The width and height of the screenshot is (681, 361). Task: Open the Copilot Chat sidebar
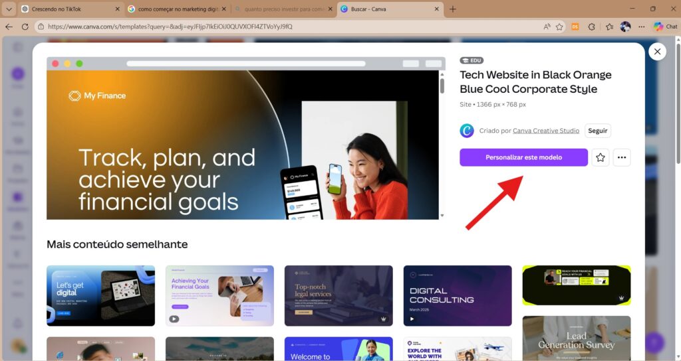click(665, 27)
